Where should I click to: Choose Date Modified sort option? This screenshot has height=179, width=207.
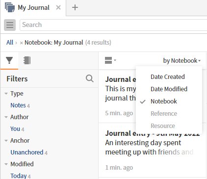[169, 89]
